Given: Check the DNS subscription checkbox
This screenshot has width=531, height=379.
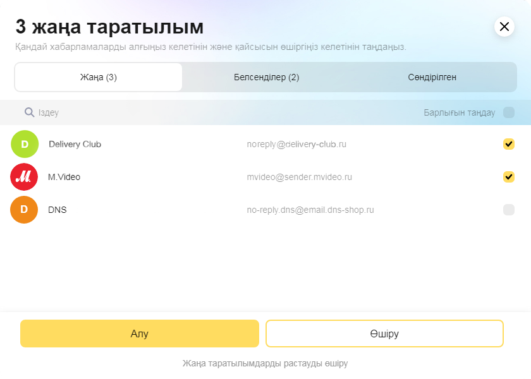Looking at the screenshot, I should coord(508,210).
